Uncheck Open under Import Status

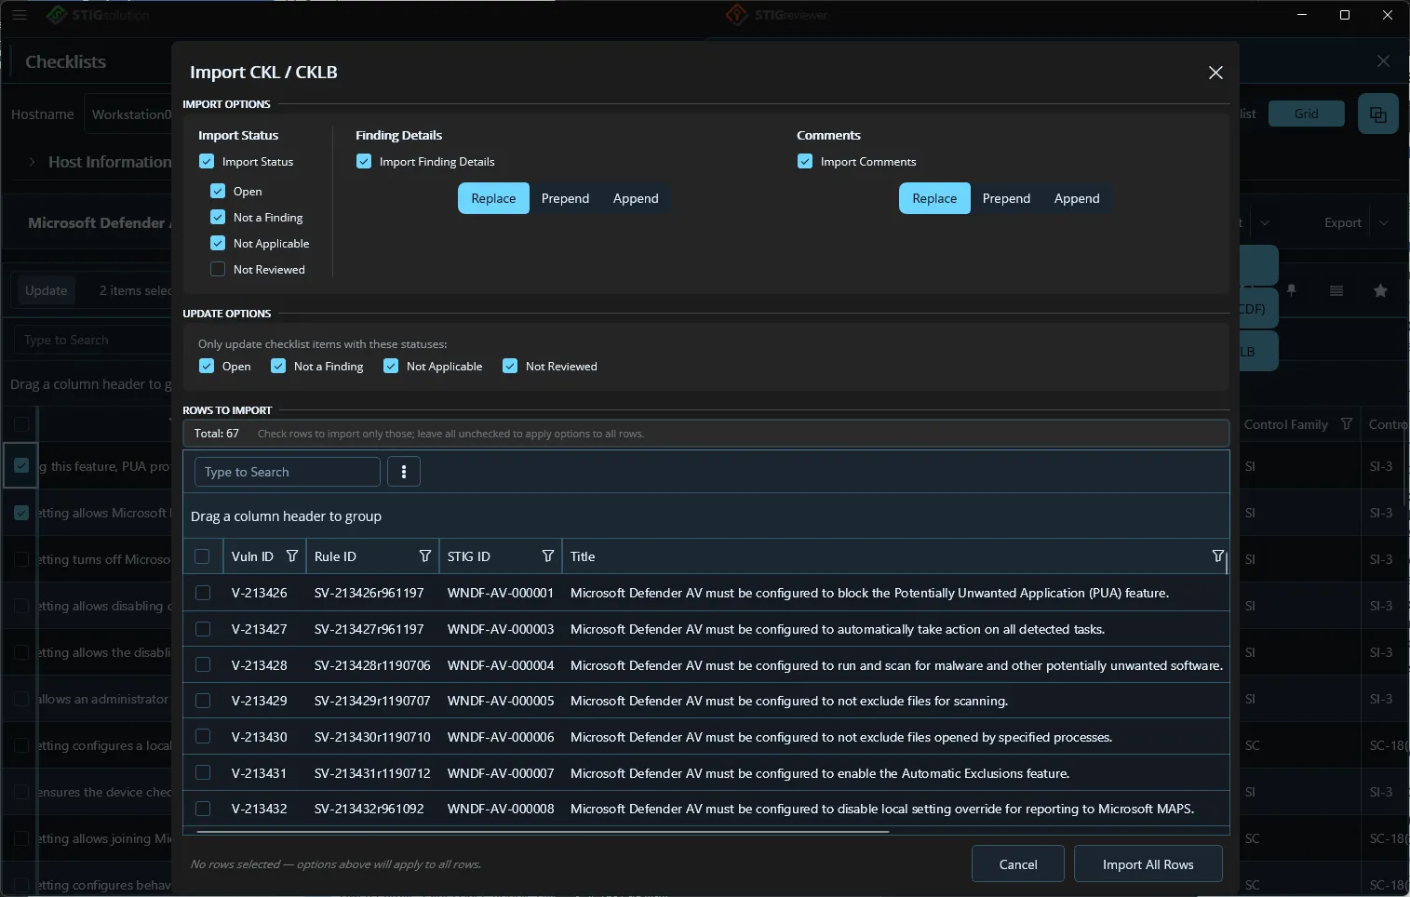(218, 192)
